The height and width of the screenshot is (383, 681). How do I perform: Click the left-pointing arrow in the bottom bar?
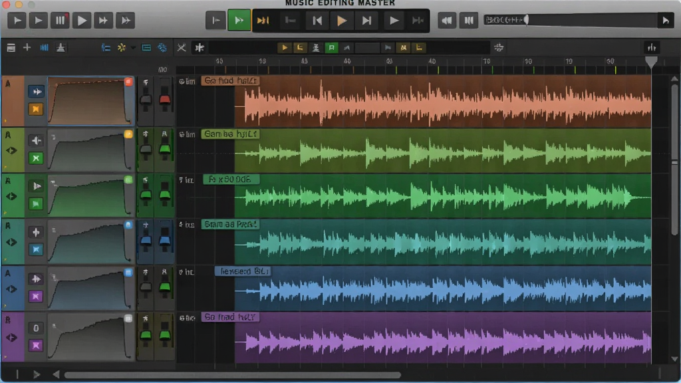pos(56,374)
